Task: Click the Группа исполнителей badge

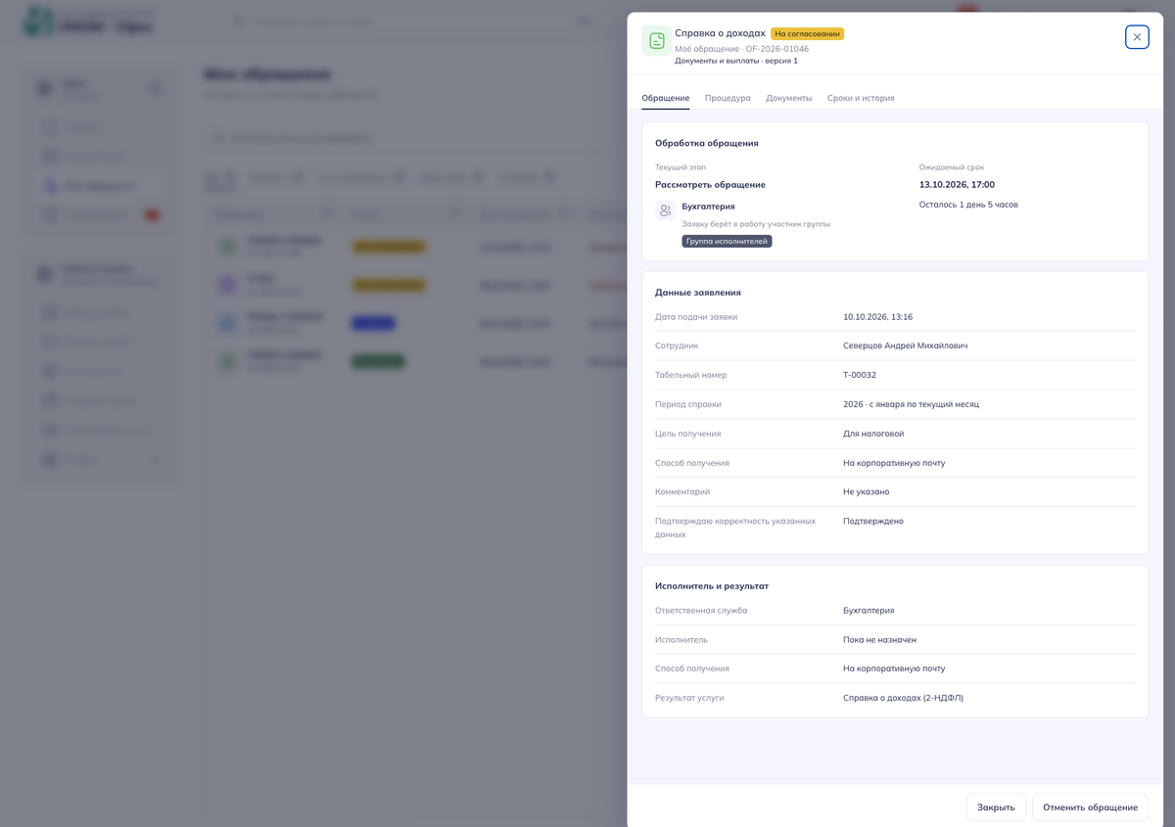Action: click(727, 241)
